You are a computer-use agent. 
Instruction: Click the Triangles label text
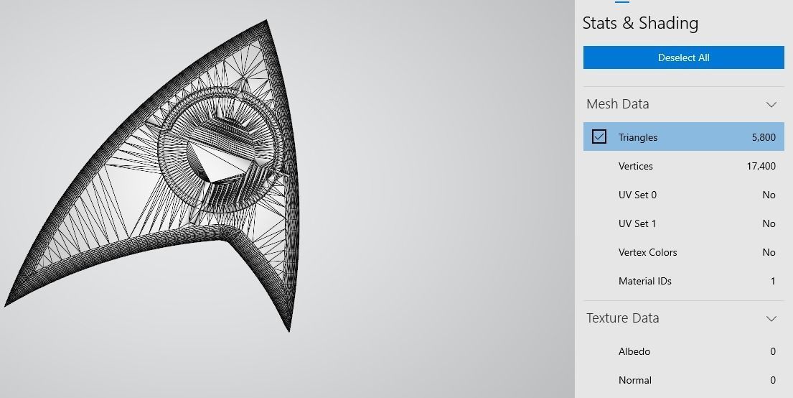click(x=638, y=137)
